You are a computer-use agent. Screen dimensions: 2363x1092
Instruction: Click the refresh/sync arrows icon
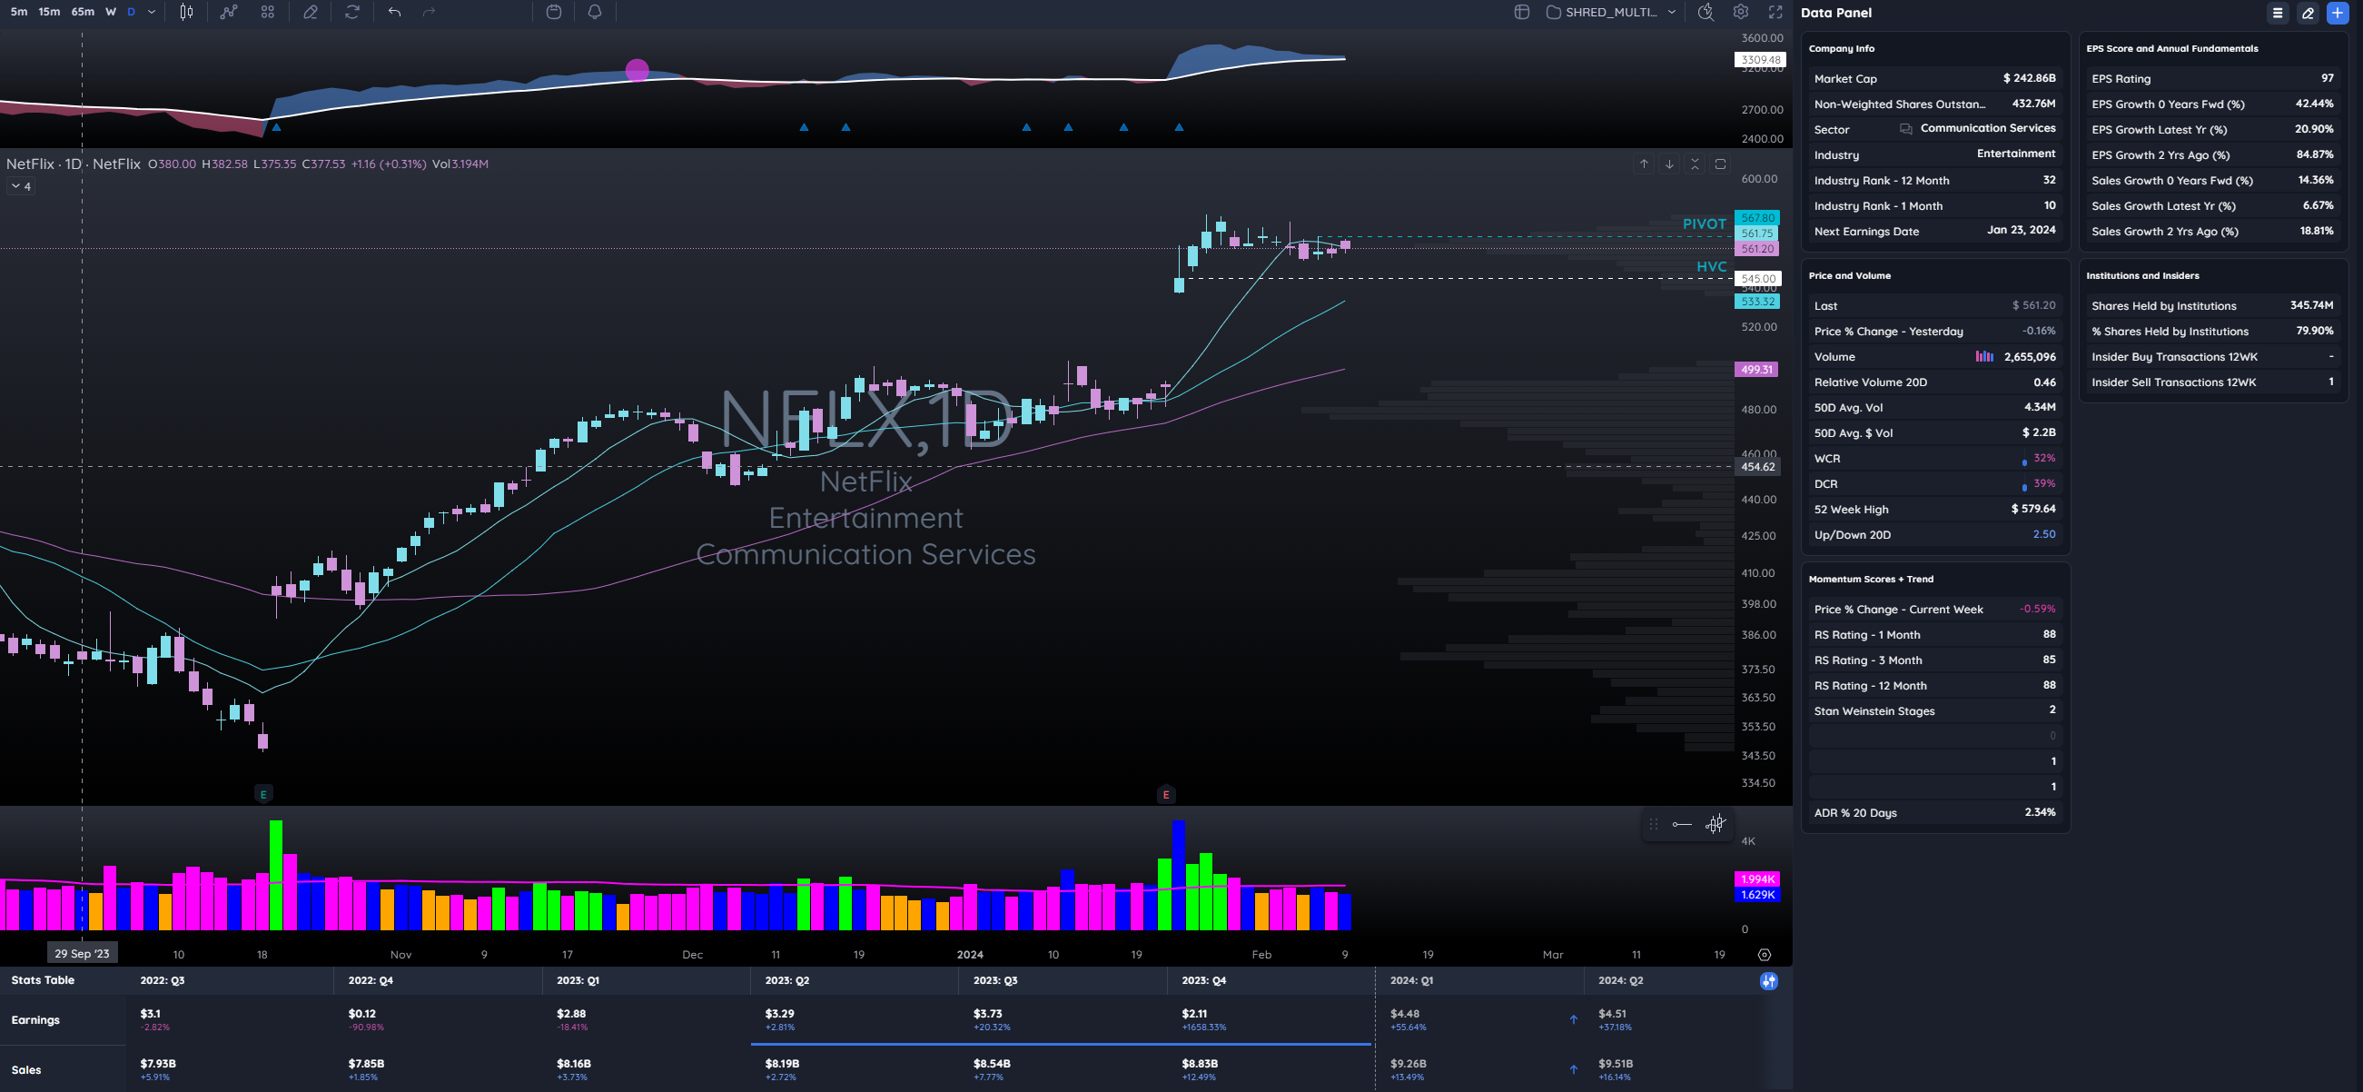click(x=352, y=12)
